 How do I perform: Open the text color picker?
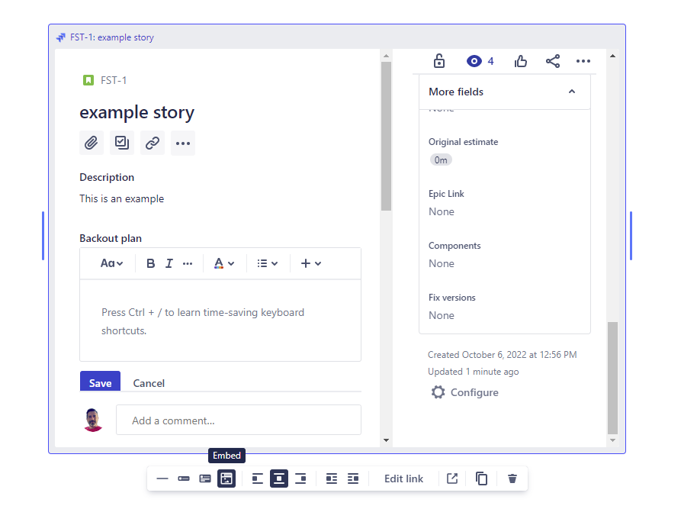(x=224, y=263)
